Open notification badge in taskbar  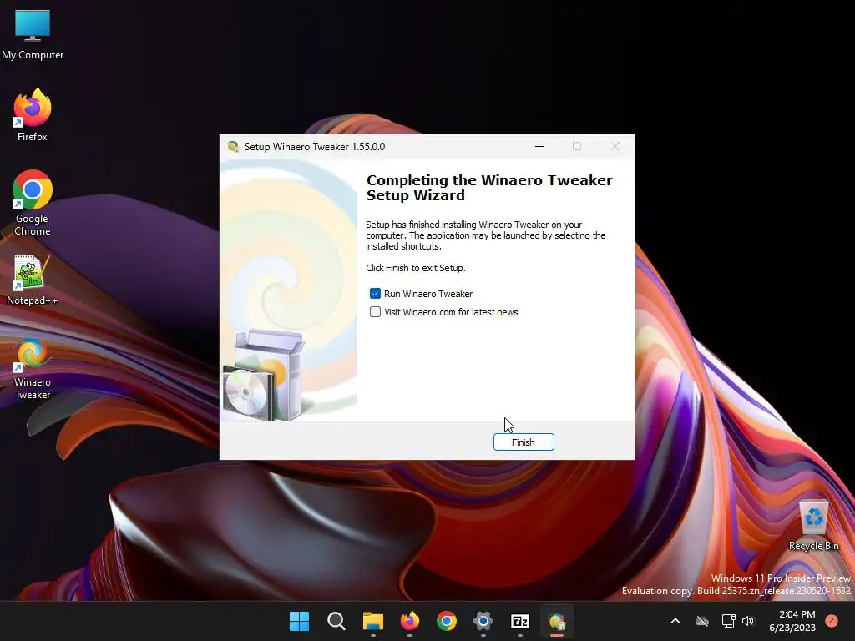click(832, 621)
